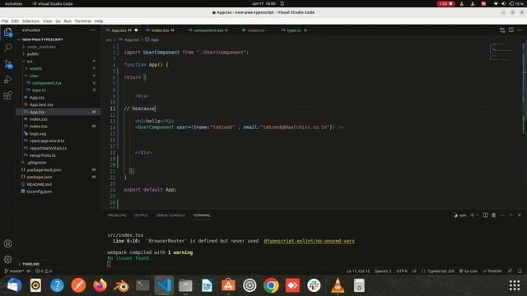Viewport: 527px width, 296px height.
Task: Switch to the index.css editor tab
Action: 255,30
